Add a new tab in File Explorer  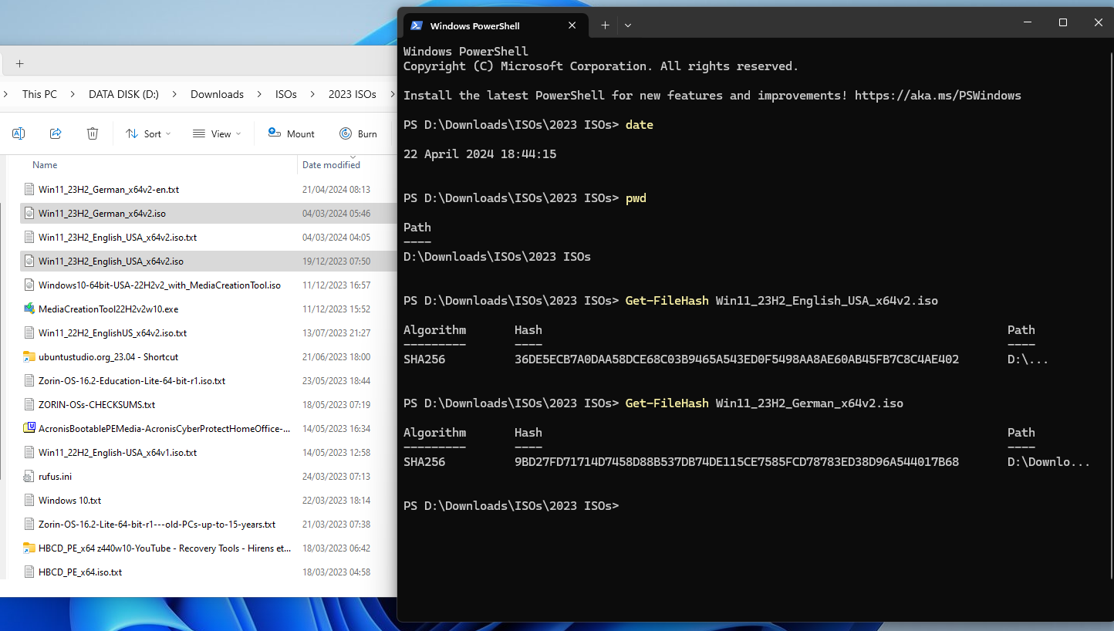click(20, 63)
